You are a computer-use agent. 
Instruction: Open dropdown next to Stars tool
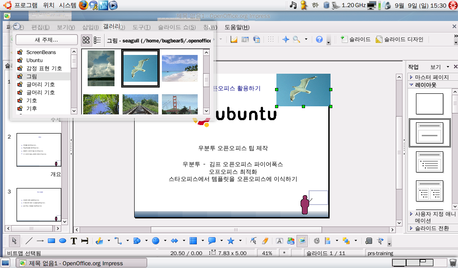(240, 241)
